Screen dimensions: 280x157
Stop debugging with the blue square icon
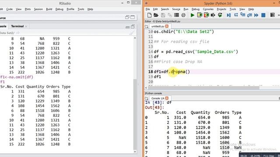tap(263, 15)
